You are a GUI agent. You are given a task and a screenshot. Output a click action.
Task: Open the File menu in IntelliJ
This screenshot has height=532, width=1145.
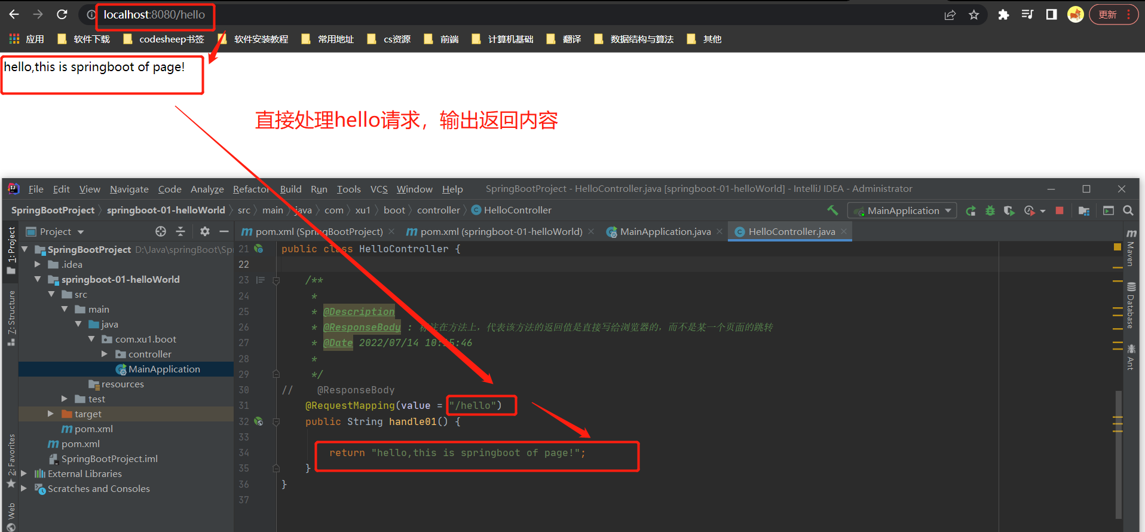[36, 189]
